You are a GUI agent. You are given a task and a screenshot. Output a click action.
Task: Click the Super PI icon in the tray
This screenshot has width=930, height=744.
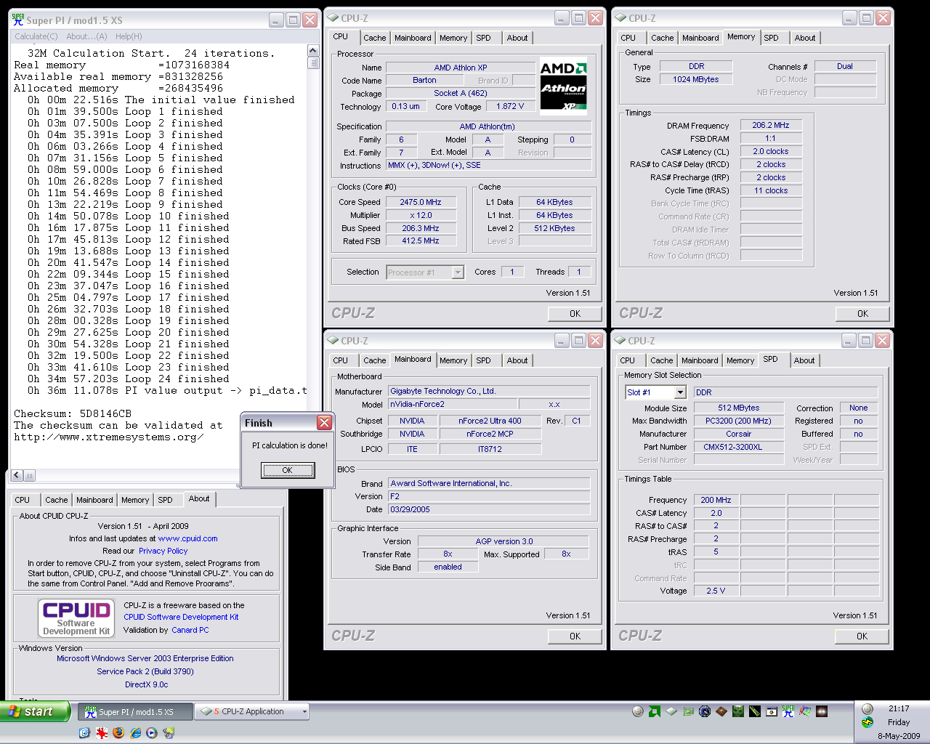coord(788,711)
